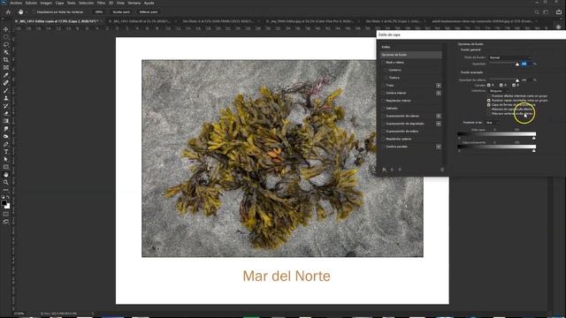Enable Bisel y relieve effect checkbox
This screenshot has height=318, width=566.
[383, 63]
